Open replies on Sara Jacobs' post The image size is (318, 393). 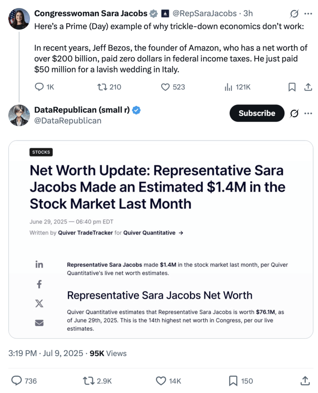[x=40, y=87]
